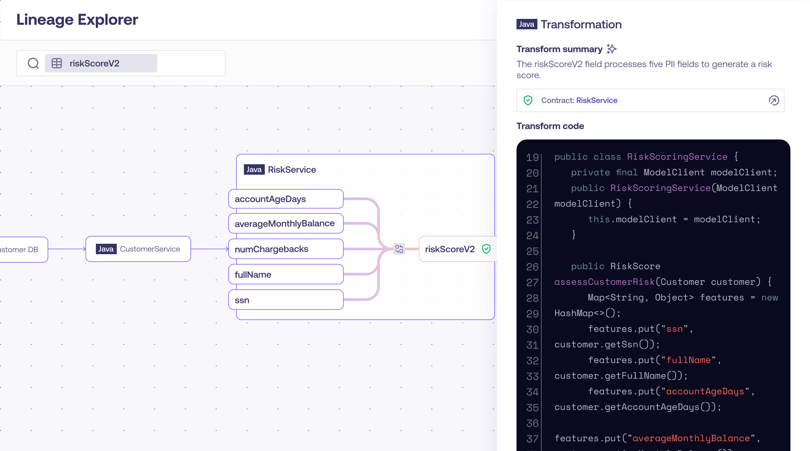Click the RiskService node title
This screenshot has width=810, height=451.
[292, 169]
